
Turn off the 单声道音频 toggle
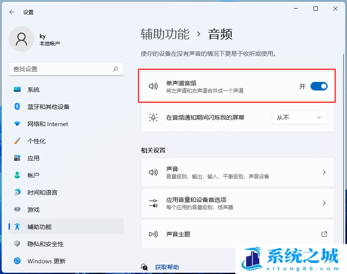[319, 86]
